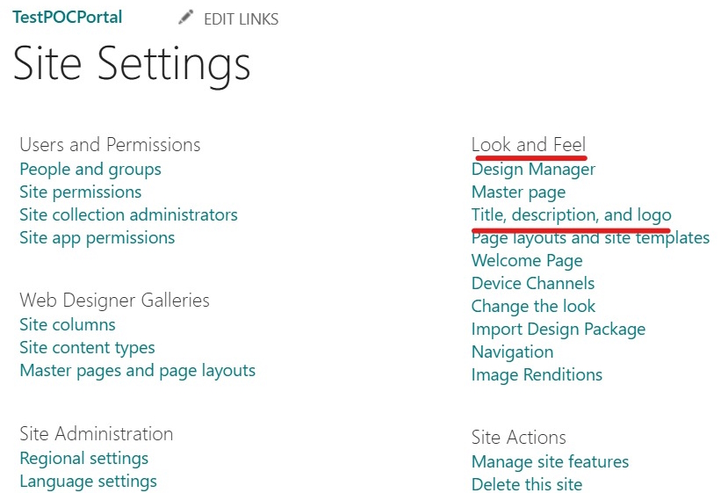Click the pencil icon beside EDIT LINKS
Screen dimensions: 721x493
185,18
